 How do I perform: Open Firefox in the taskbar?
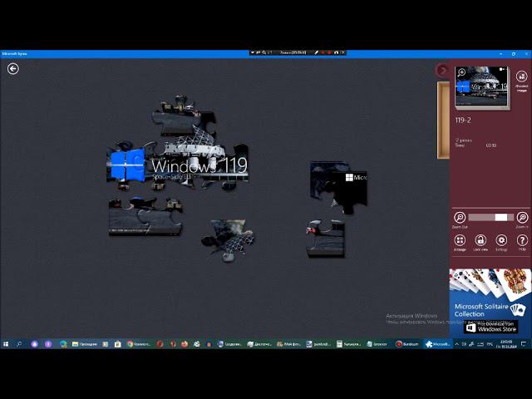click(x=185, y=344)
